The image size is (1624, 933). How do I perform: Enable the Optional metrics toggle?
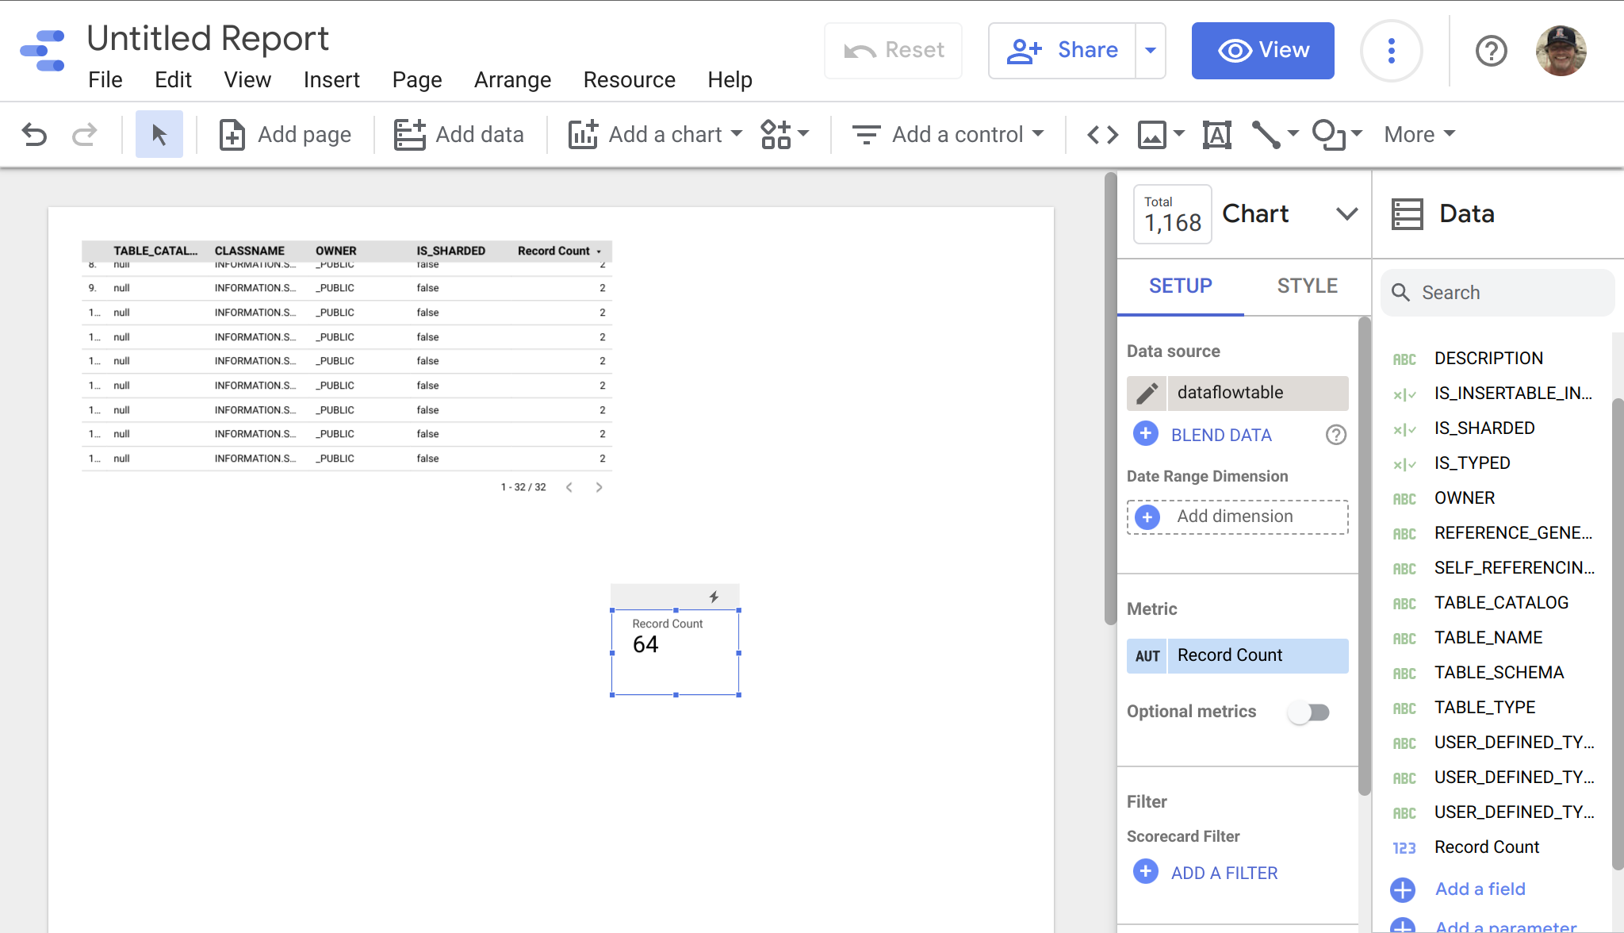click(x=1309, y=712)
